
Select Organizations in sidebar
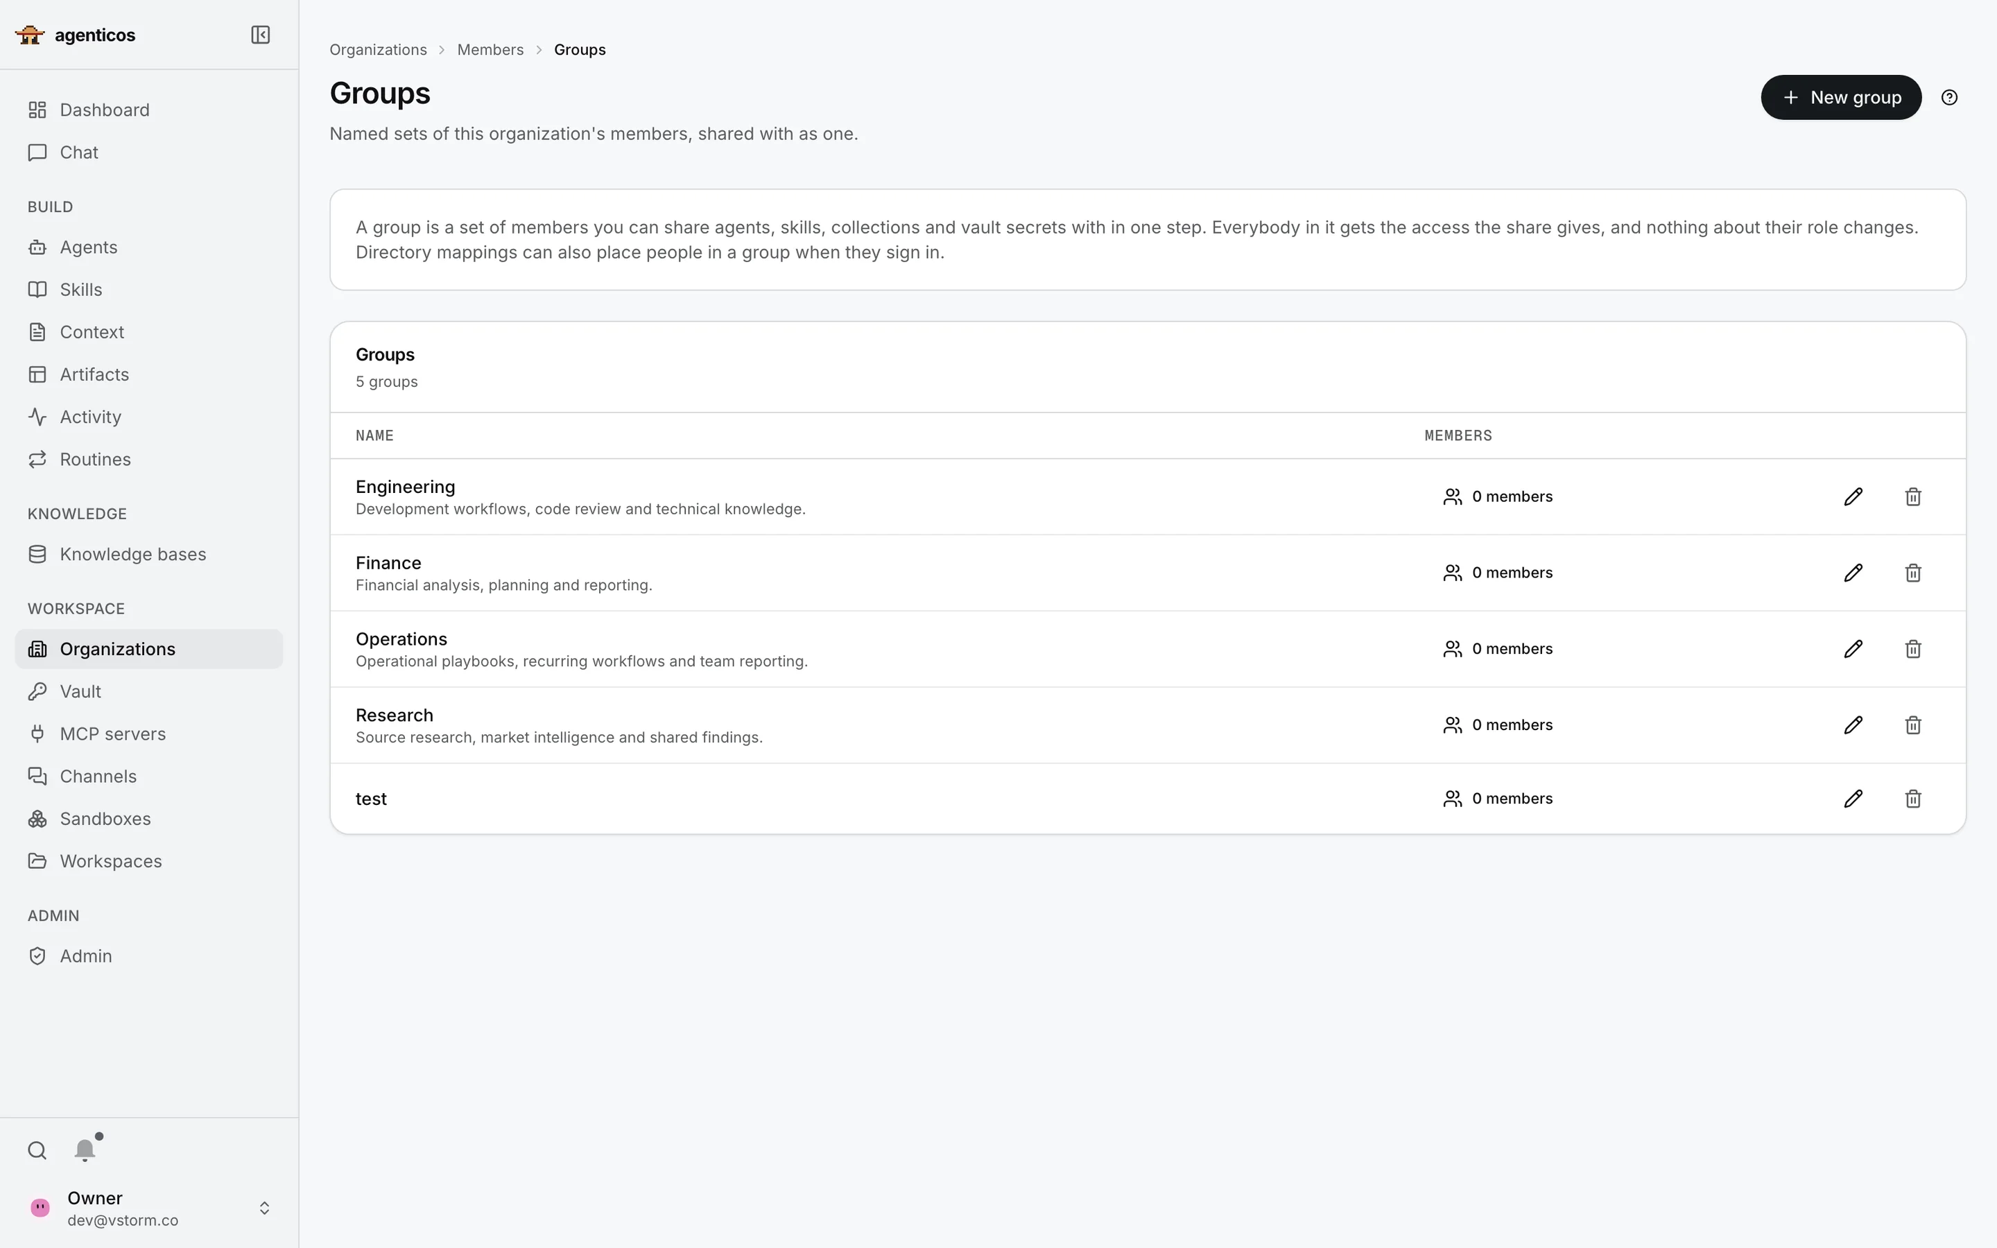pyautogui.click(x=148, y=650)
